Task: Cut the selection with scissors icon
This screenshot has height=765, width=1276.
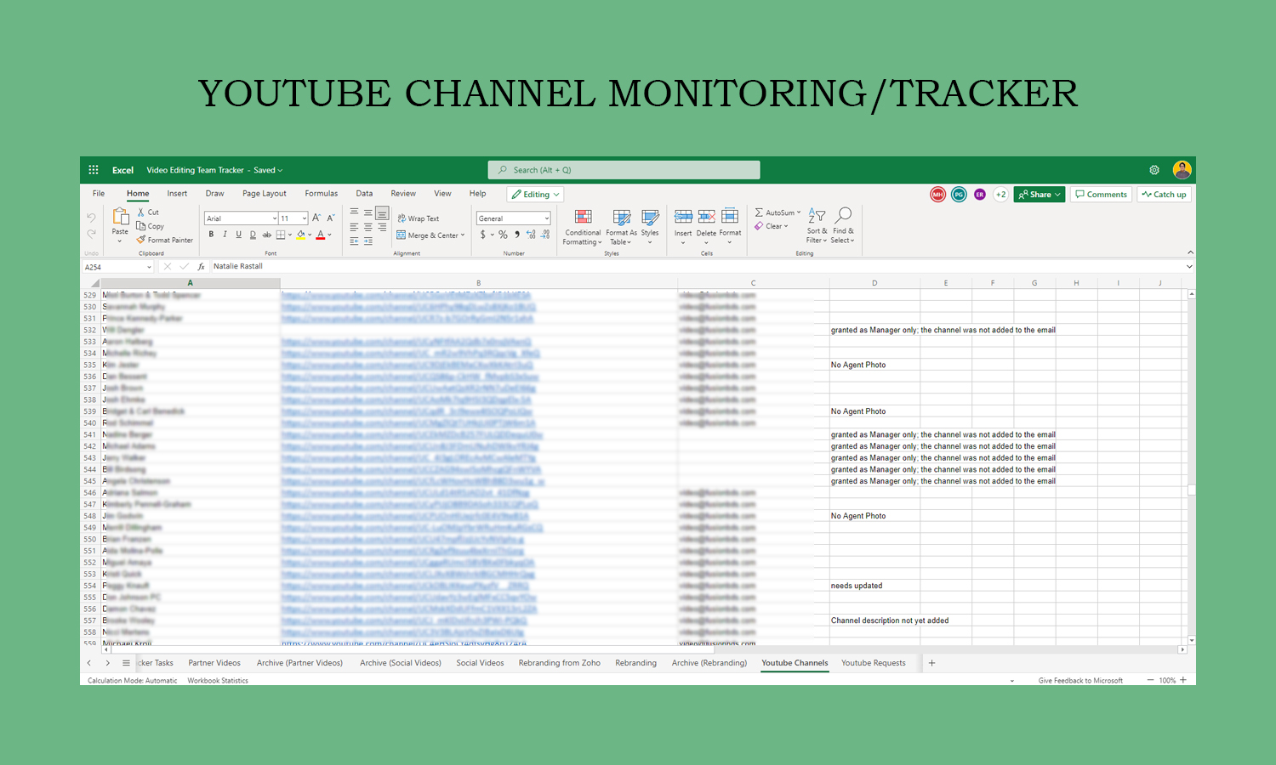Action: click(148, 212)
